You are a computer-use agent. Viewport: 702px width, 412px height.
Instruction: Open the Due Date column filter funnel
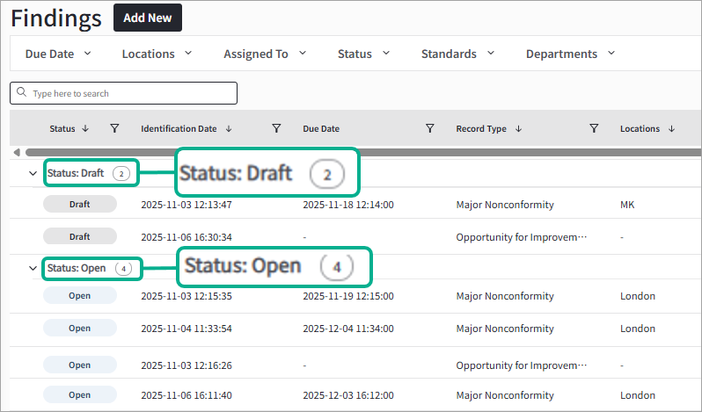tap(430, 128)
